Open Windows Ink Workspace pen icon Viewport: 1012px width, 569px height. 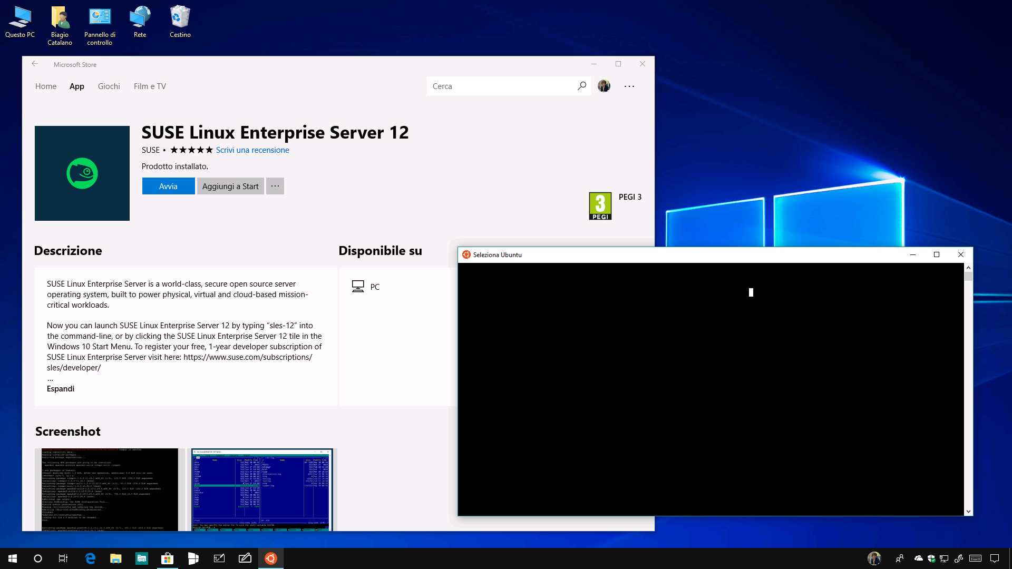coord(959,558)
